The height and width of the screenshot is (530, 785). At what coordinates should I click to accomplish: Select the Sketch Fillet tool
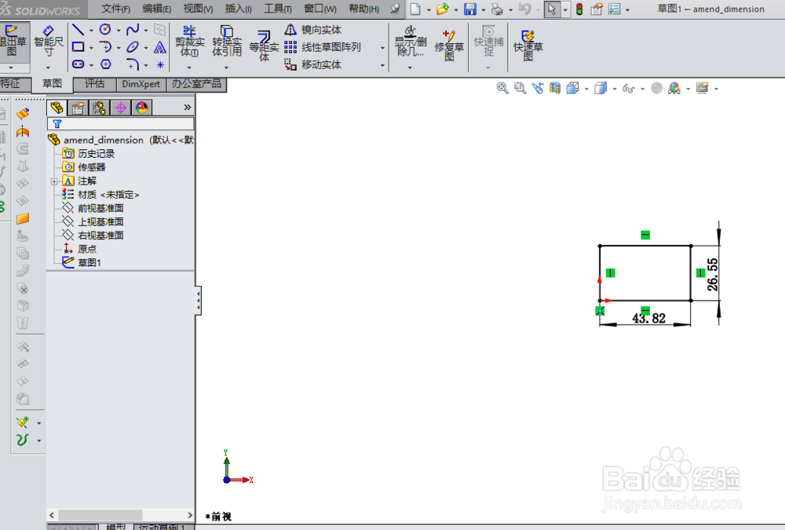tap(132, 64)
